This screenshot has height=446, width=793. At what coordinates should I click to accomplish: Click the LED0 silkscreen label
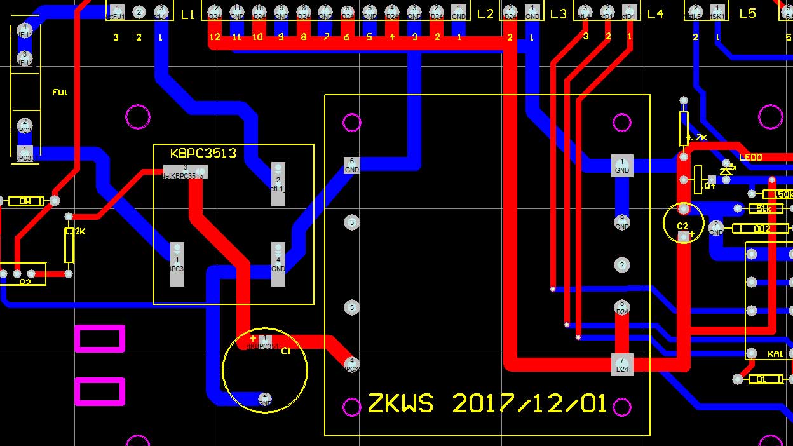coord(750,158)
